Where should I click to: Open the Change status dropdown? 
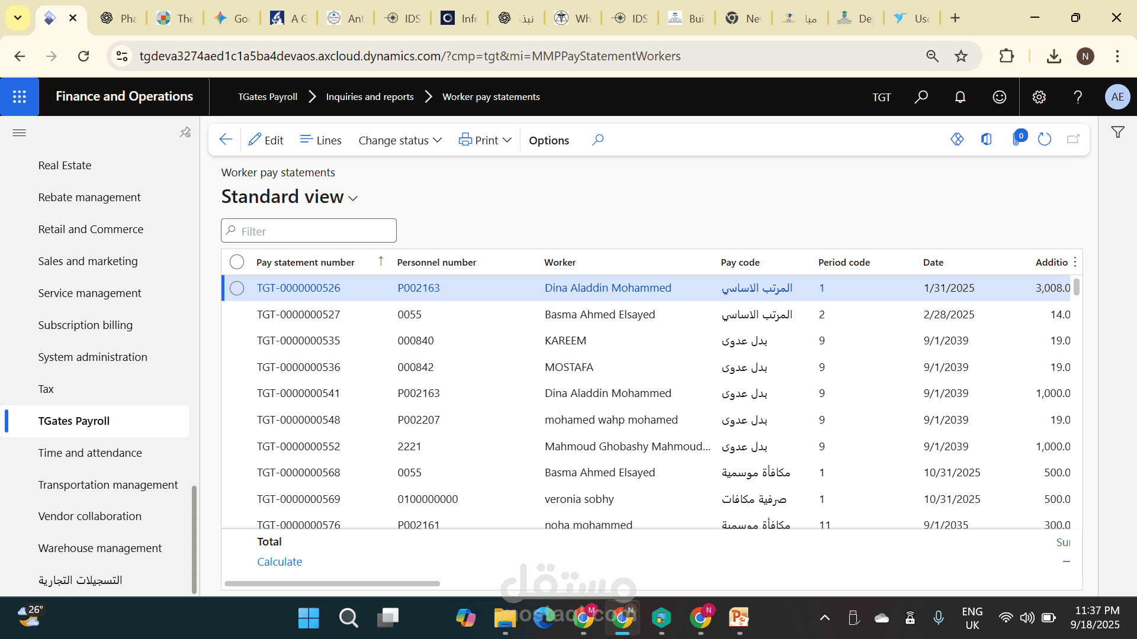click(x=400, y=140)
